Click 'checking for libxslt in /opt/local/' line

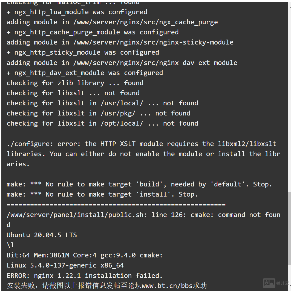pyautogui.click(x=102, y=123)
